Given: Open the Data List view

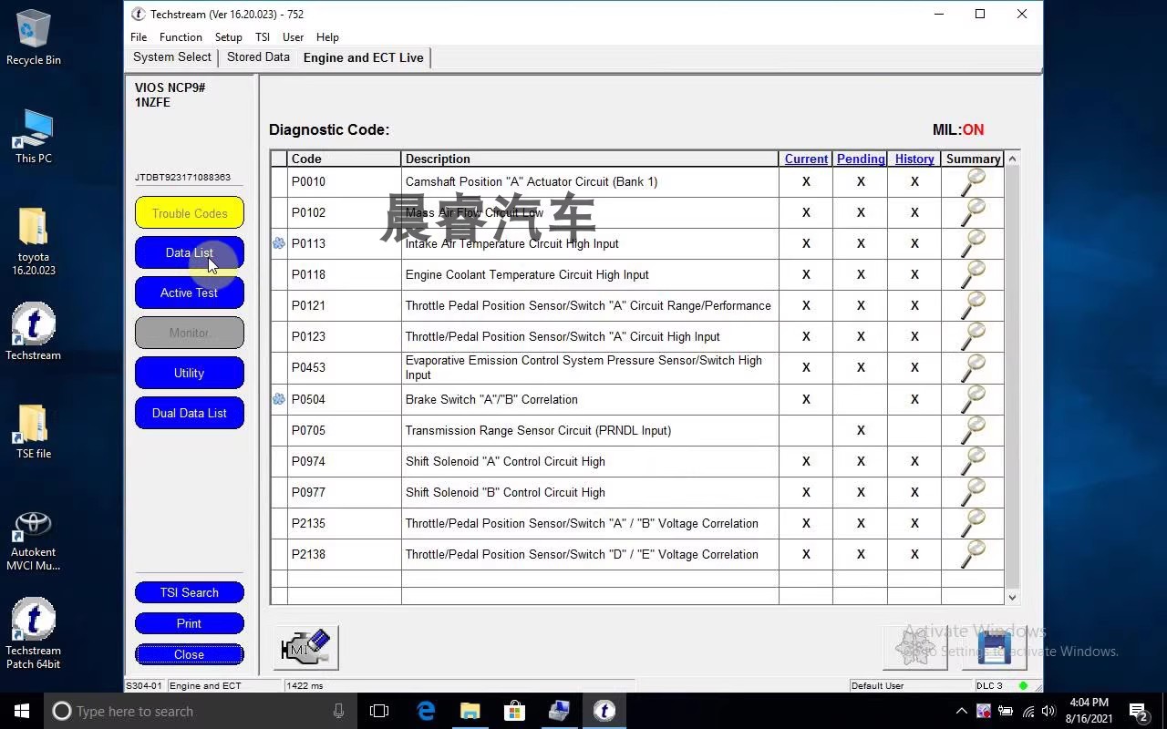Looking at the screenshot, I should (x=189, y=253).
